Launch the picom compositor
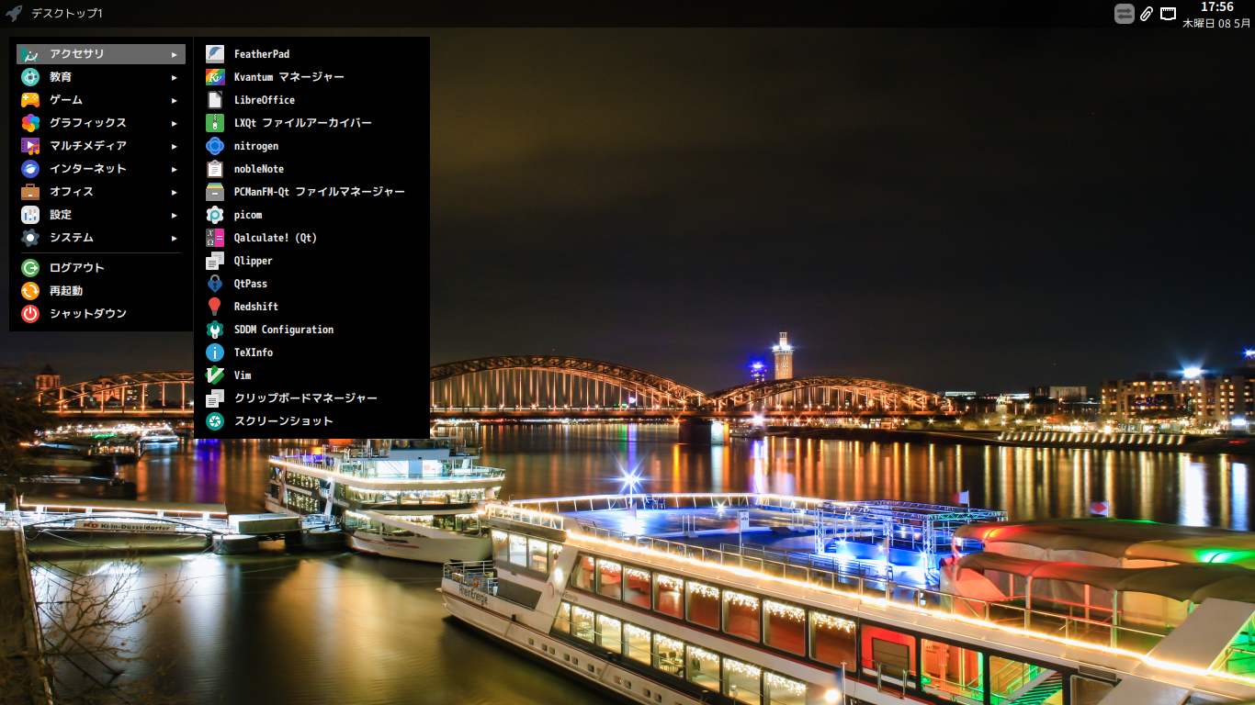The width and height of the screenshot is (1255, 705). click(245, 214)
